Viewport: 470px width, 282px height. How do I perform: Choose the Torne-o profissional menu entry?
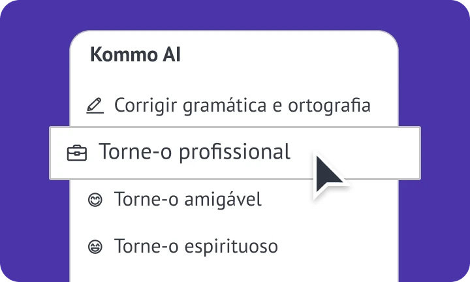pyautogui.click(x=194, y=152)
